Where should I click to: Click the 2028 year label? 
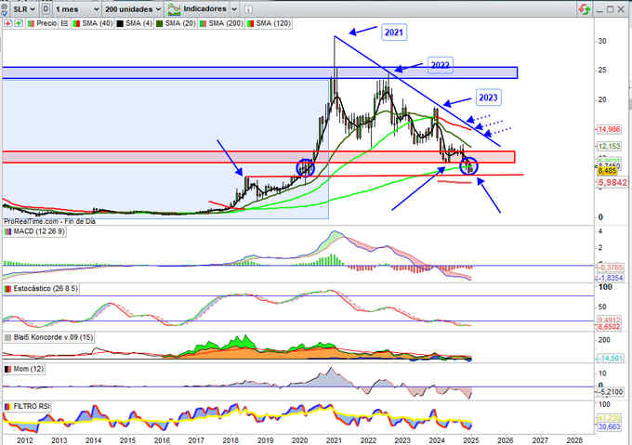(x=574, y=440)
